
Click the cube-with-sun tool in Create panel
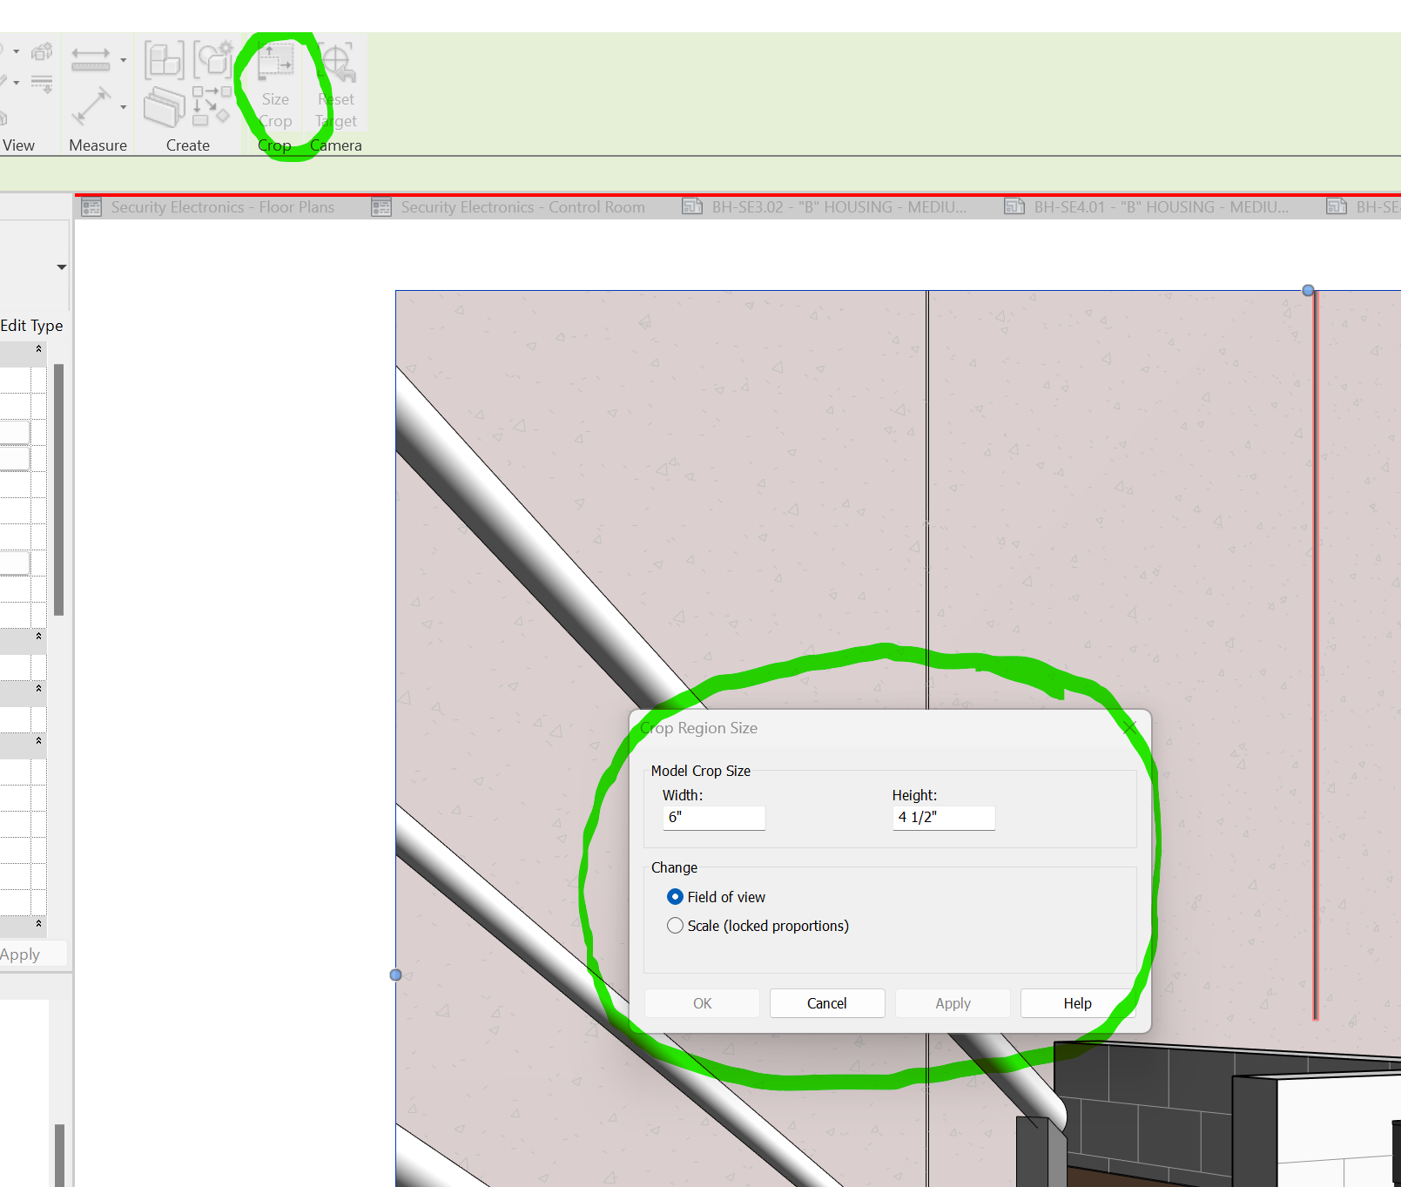pyautogui.click(x=214, y=59)
